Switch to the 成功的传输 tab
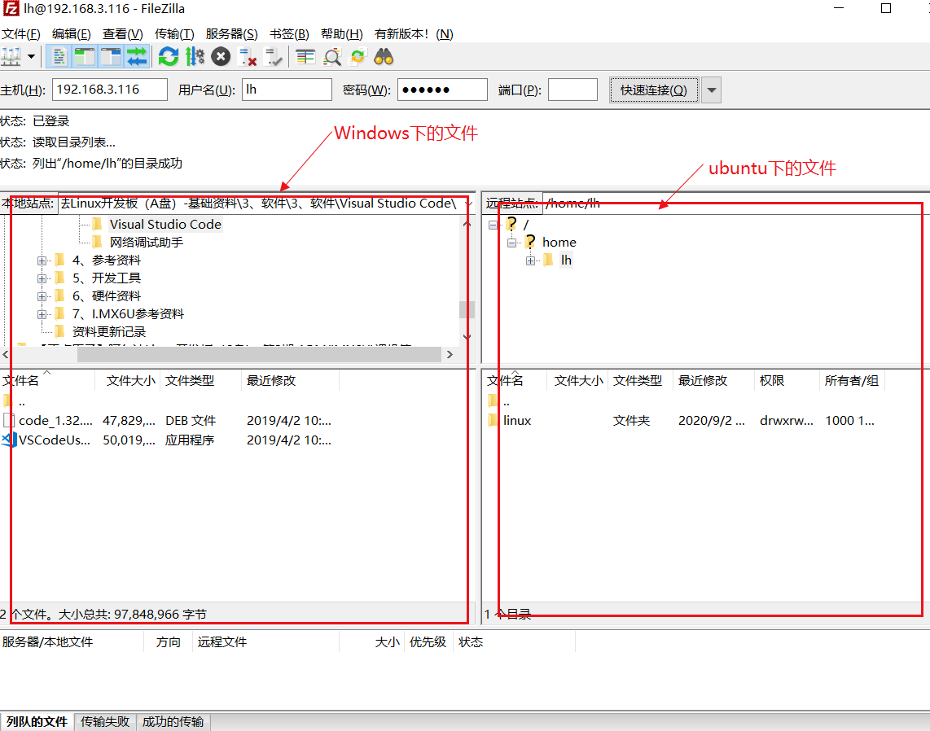This screenshot has width=930, height=731. point(173,722)
